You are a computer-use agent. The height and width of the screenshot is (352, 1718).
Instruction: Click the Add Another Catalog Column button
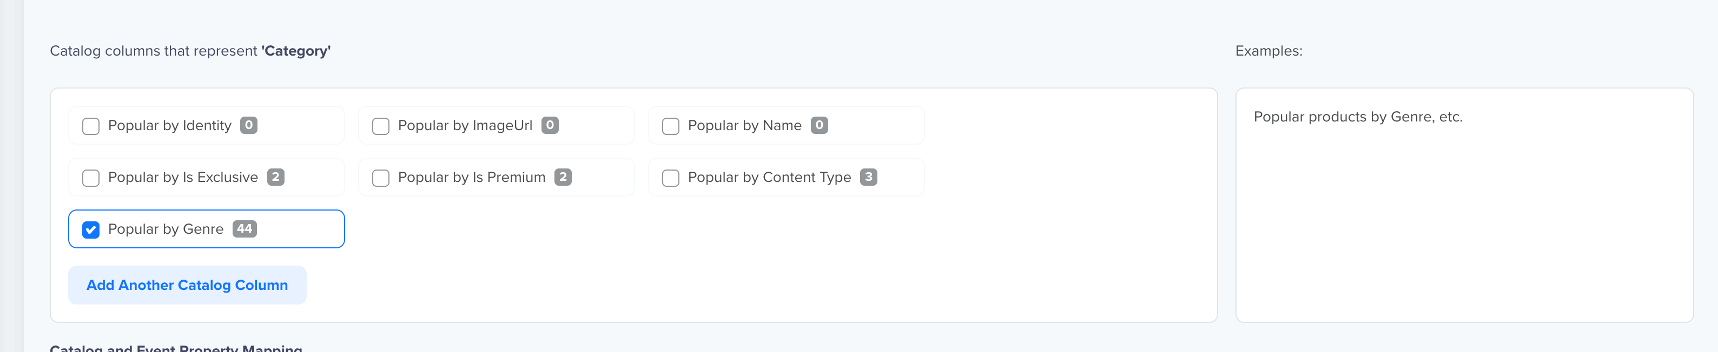pos(187,285)
